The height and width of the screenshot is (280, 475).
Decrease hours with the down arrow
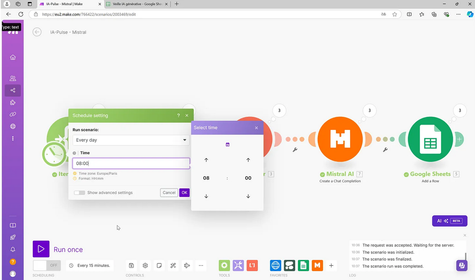(x=206, y=196)
